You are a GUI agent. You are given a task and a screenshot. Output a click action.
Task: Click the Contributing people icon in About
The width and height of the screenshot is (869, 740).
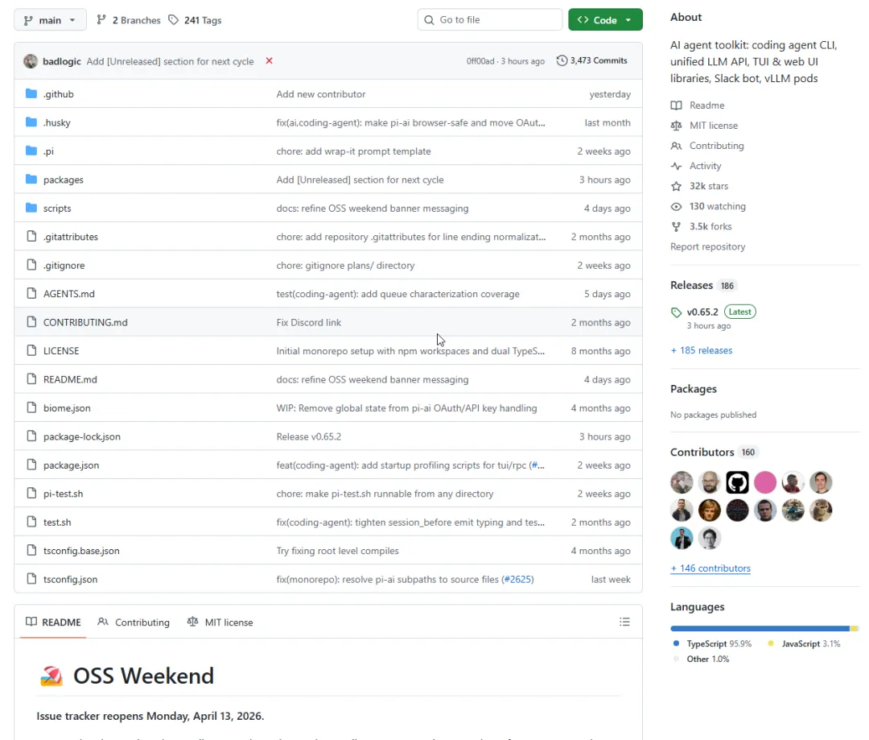pyautogui.click(x=676, y=146)
